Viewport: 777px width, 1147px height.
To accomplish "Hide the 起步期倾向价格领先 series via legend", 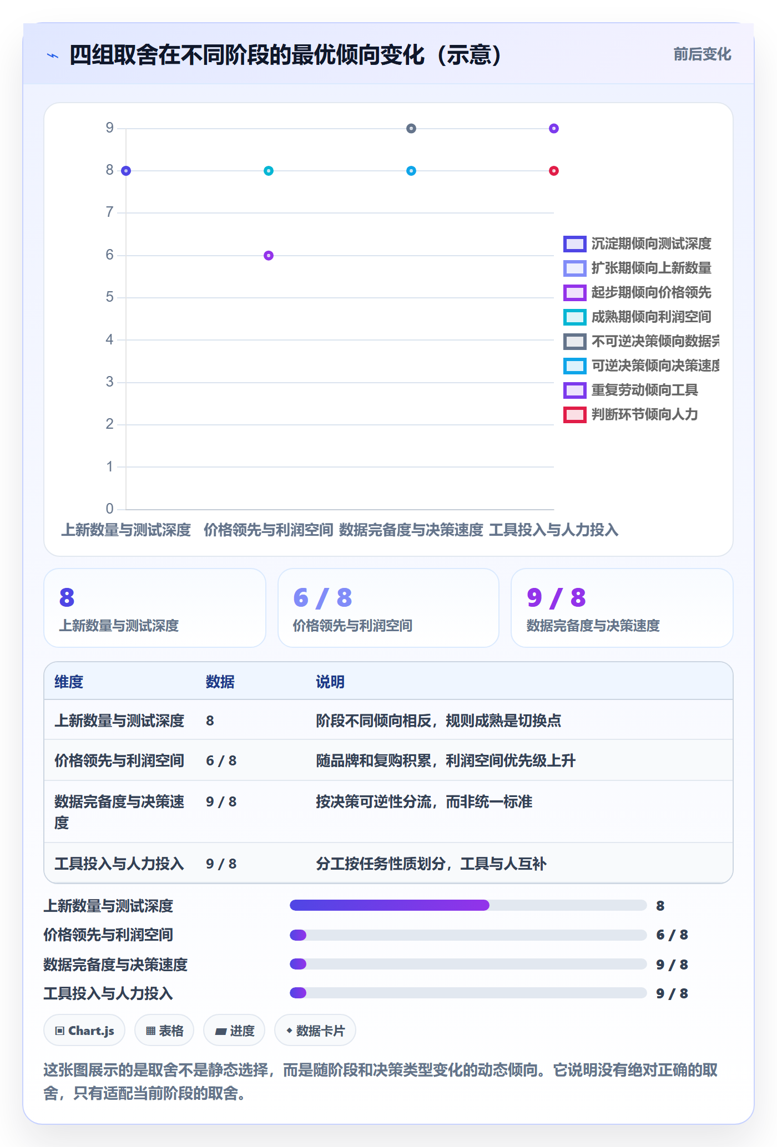I will (637, 292).
